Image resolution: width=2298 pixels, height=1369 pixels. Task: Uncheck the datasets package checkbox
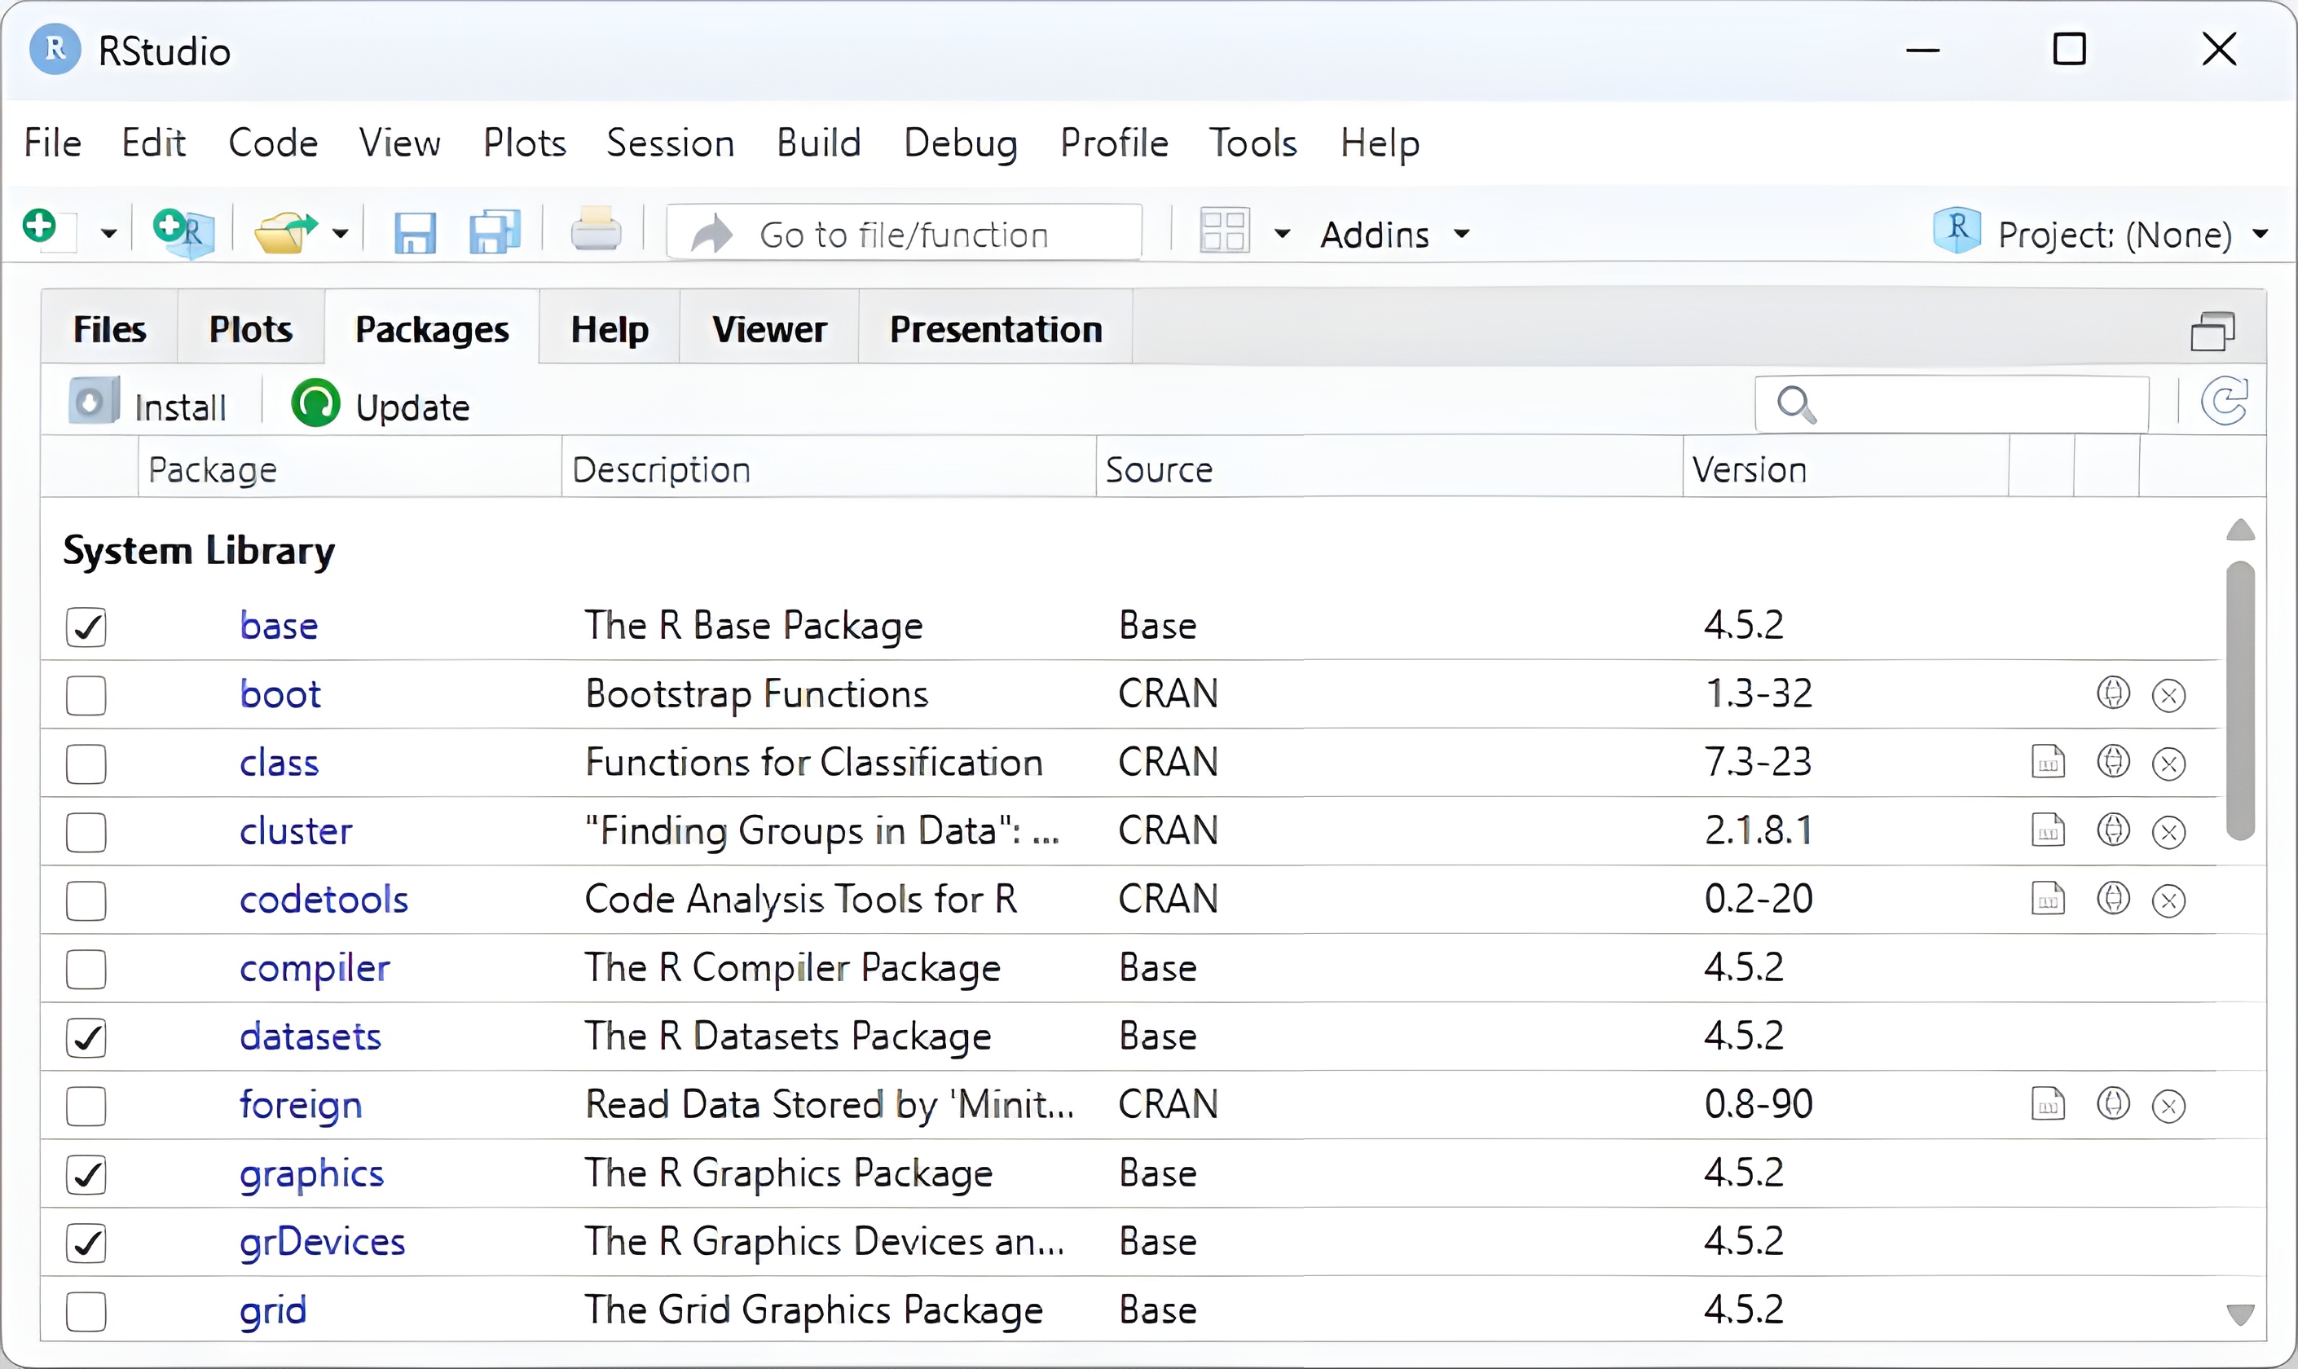(x=86, y=1037)
